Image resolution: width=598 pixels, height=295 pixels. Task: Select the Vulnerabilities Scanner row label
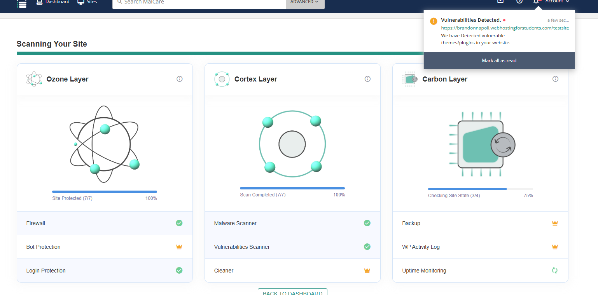tap(242, 247)
